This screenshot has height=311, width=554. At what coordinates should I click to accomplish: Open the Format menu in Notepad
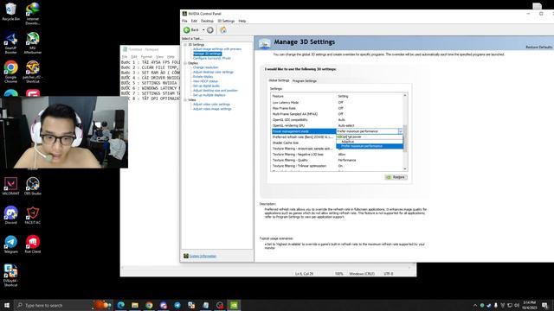tap(146, 57)
